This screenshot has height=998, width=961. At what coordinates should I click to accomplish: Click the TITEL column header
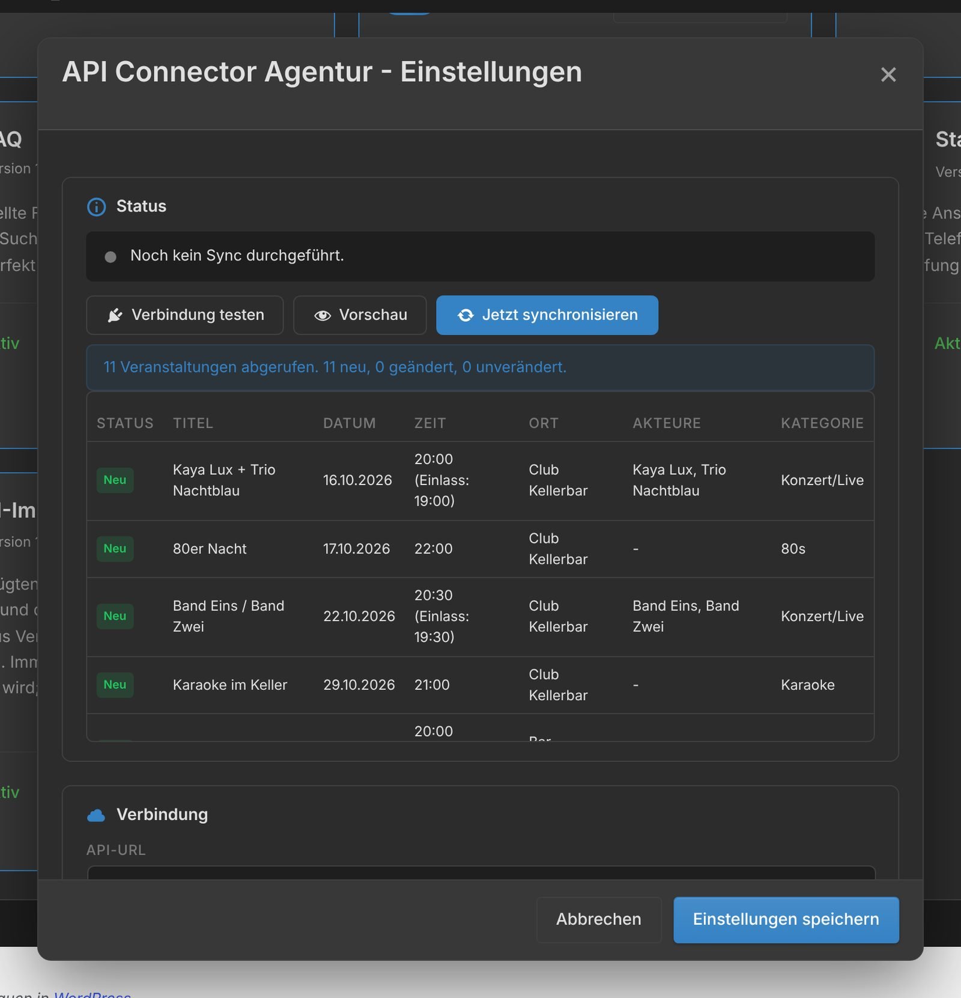[x=193, y=423]
